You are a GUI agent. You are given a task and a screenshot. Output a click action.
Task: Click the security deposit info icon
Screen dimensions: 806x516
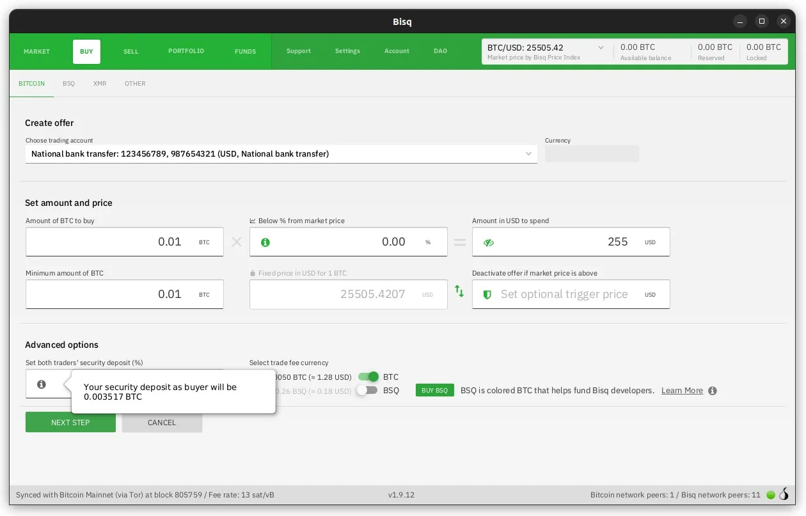42,384
